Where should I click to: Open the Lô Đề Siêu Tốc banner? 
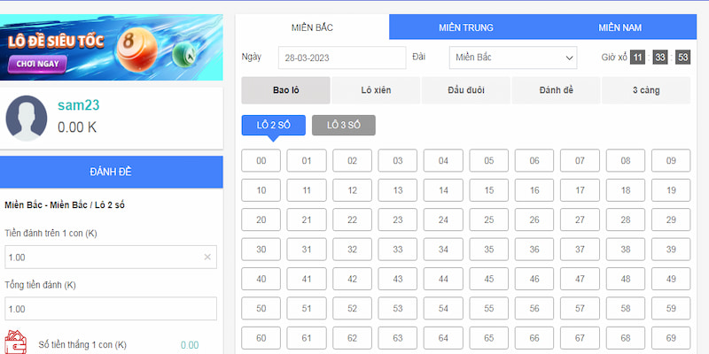point(112,48)
